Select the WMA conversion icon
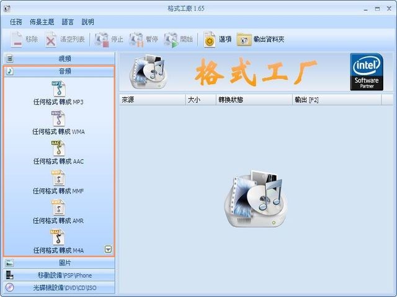Viewport: 397px width, 297px height. pyautogui.click(x=58, y=118)
